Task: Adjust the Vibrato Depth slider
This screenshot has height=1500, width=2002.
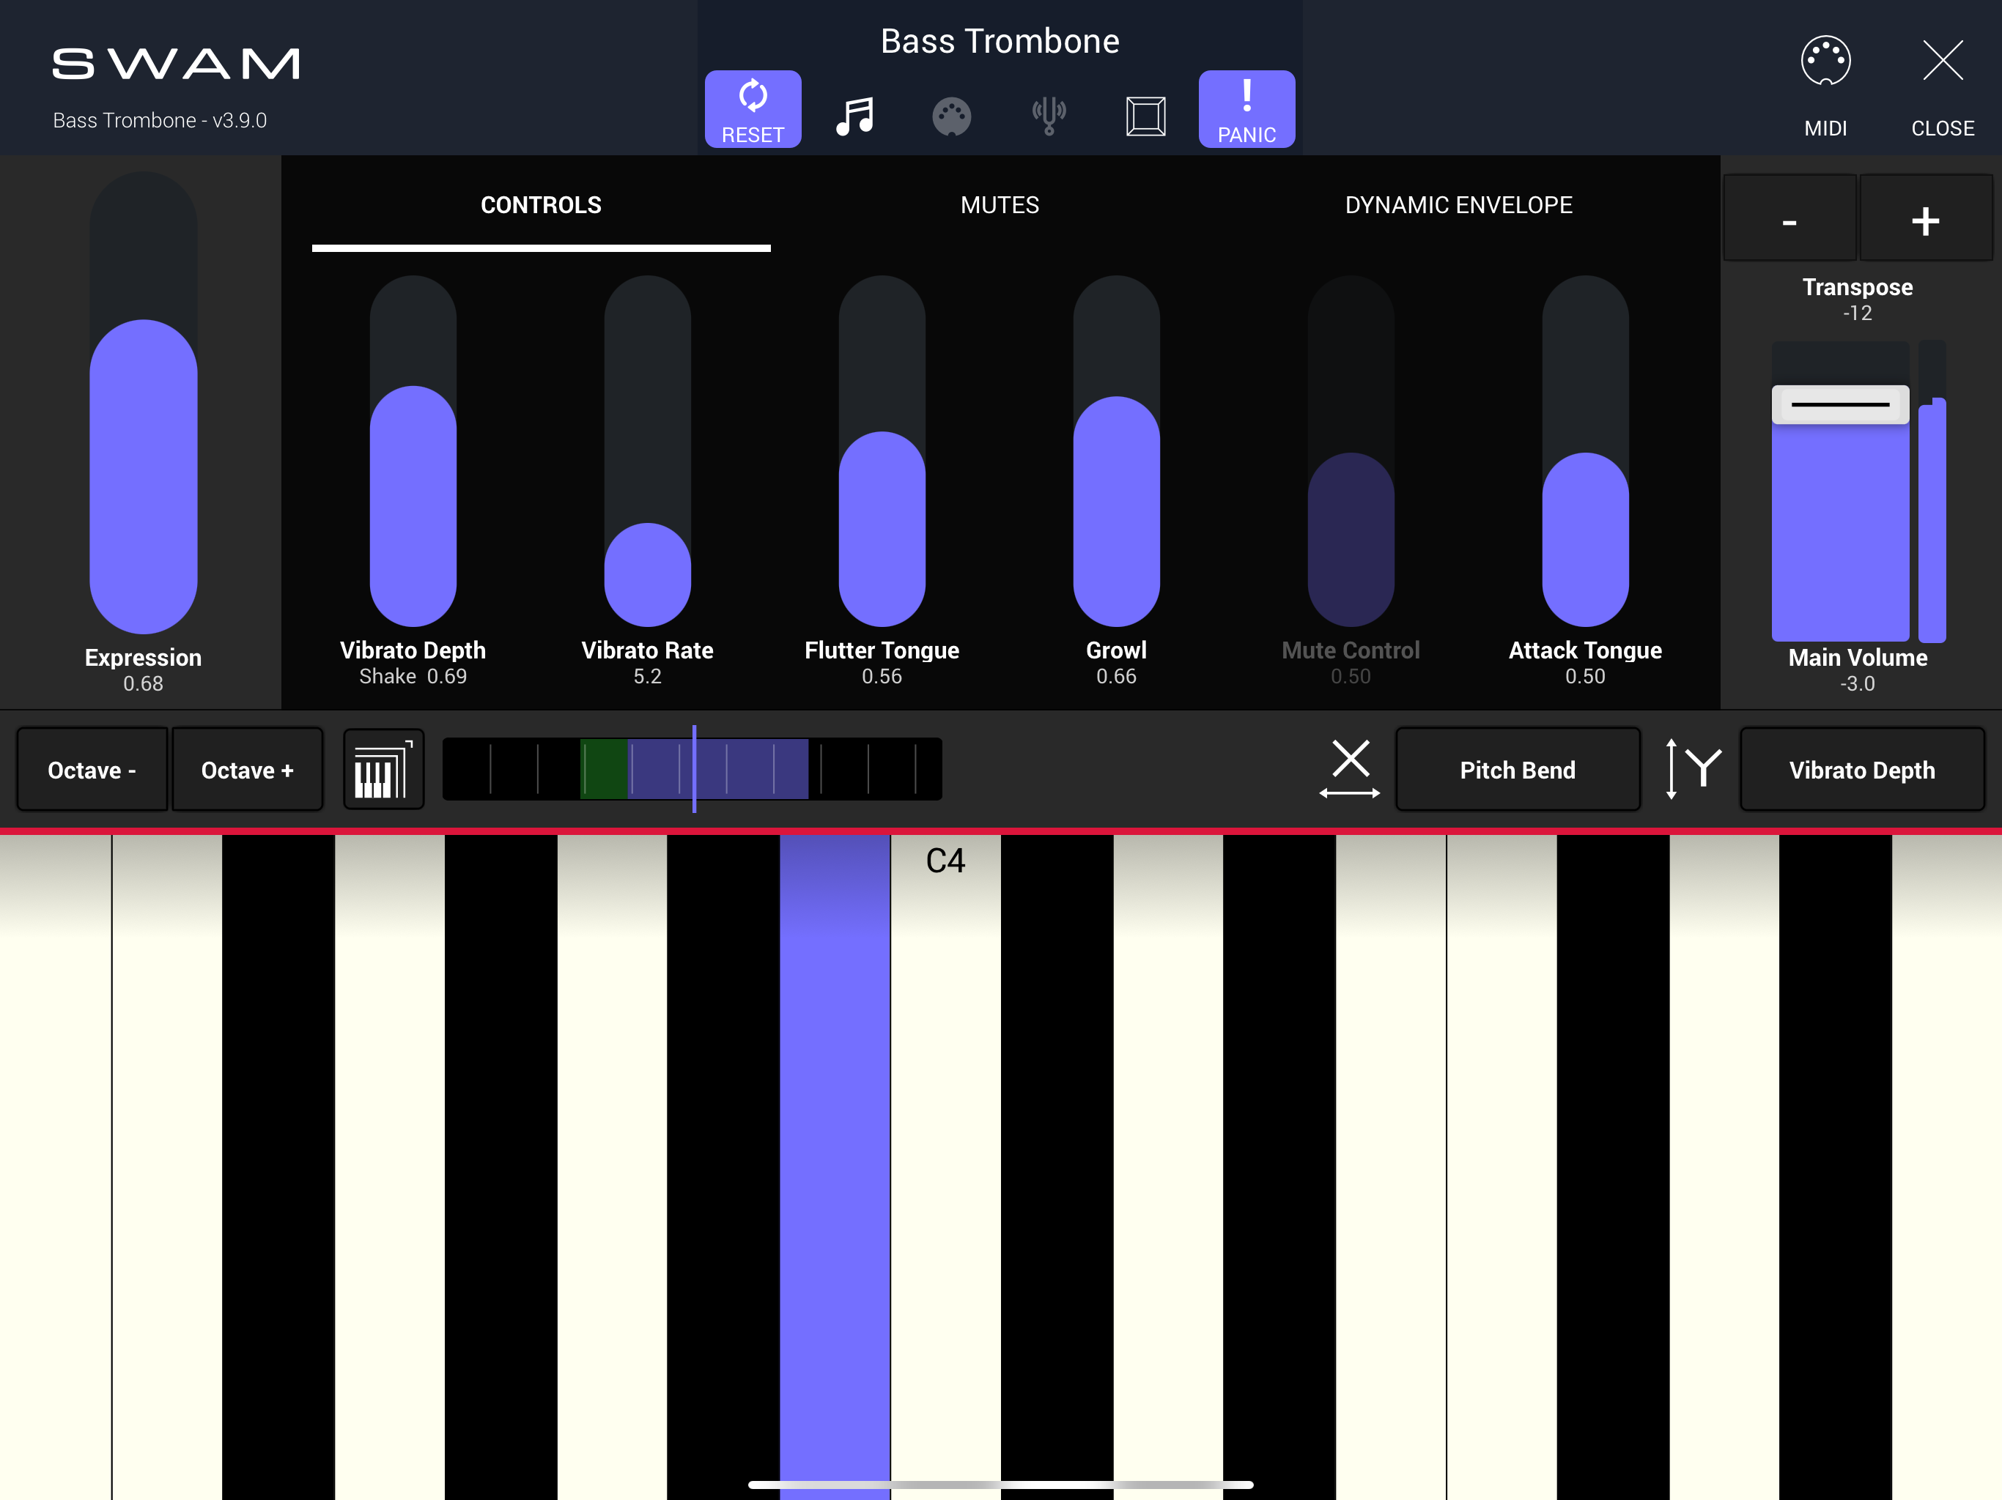Action: (413, 450)
